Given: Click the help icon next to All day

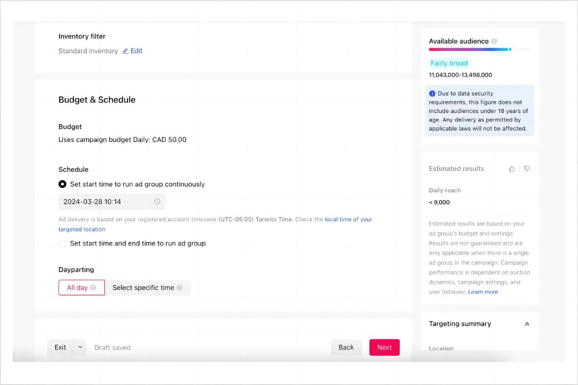Looking at the screenshot, I should pyautogui.click(x=93, y=288).
